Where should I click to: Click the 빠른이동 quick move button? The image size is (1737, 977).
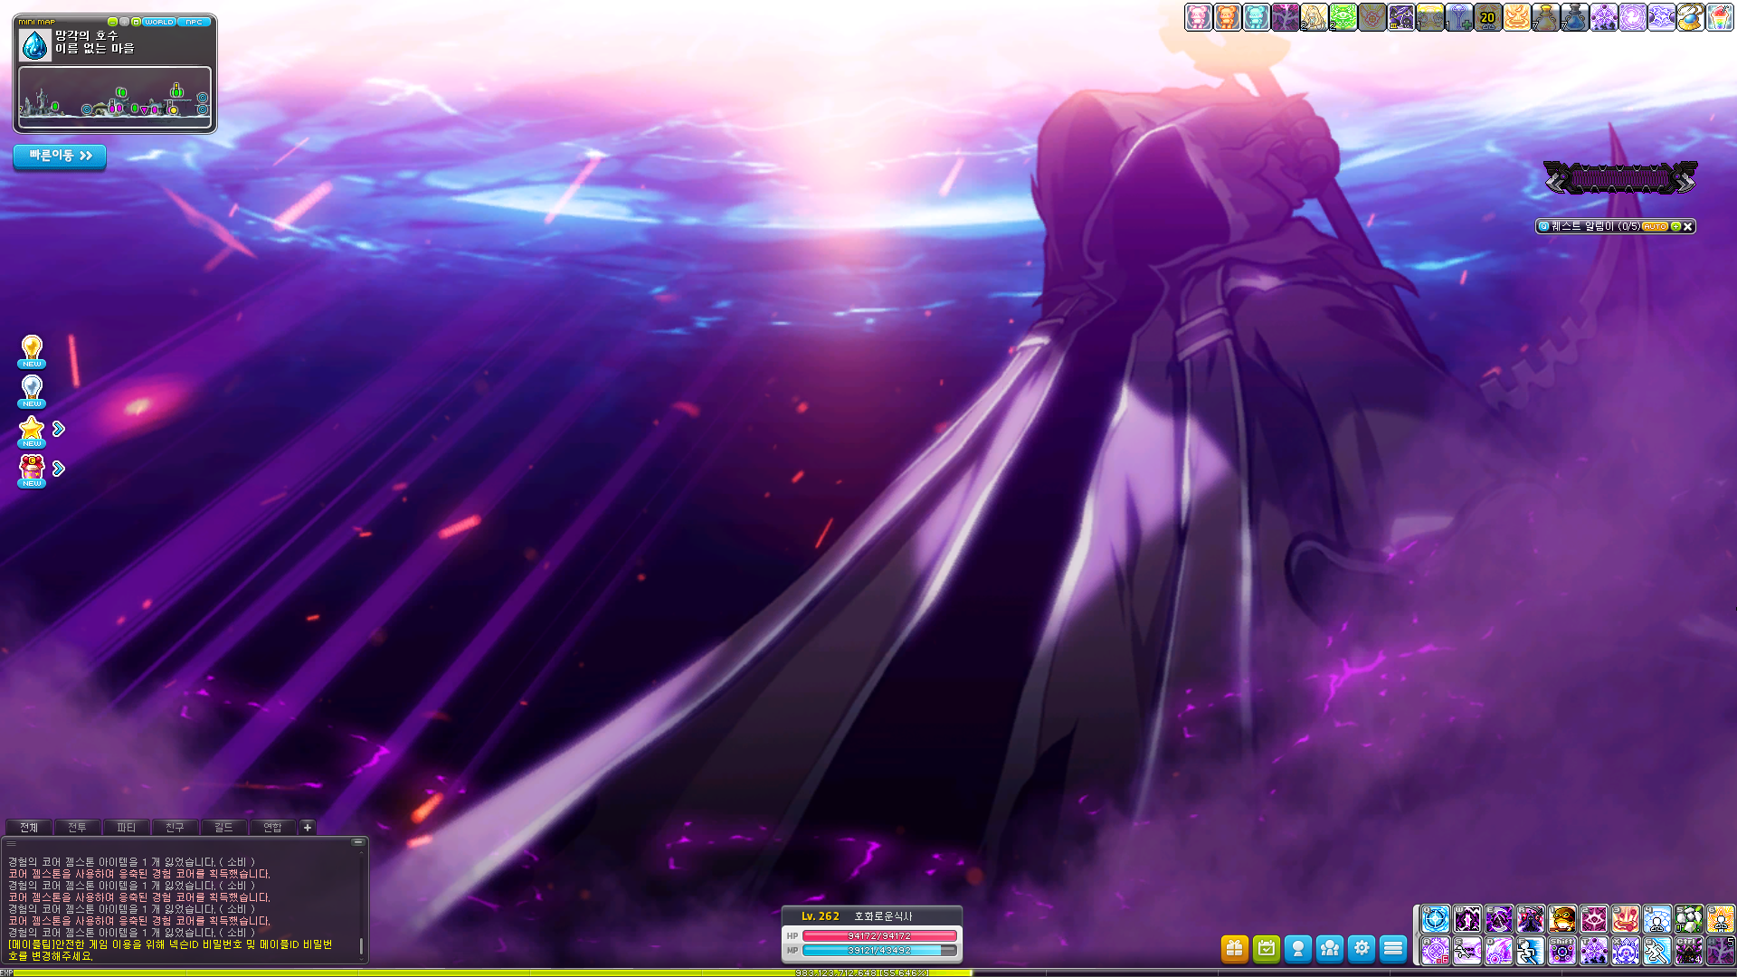pos(60,156)
